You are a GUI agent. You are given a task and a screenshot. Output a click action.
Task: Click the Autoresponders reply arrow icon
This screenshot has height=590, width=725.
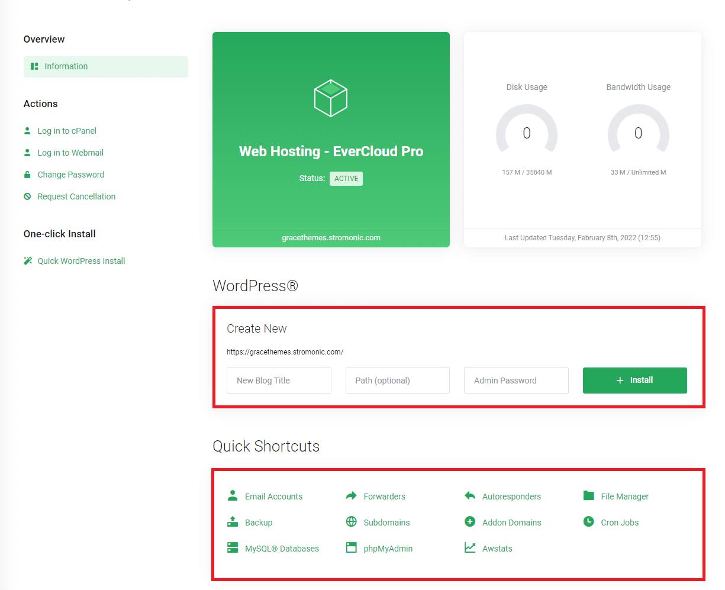coord(470,496)
